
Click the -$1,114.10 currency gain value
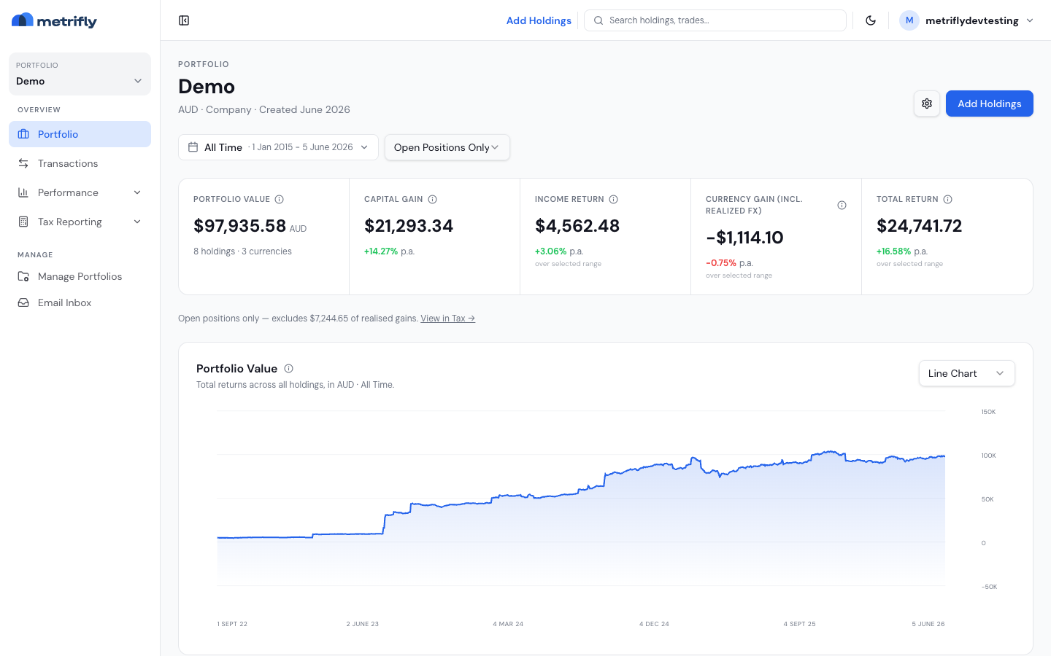(x=744, y=238)
